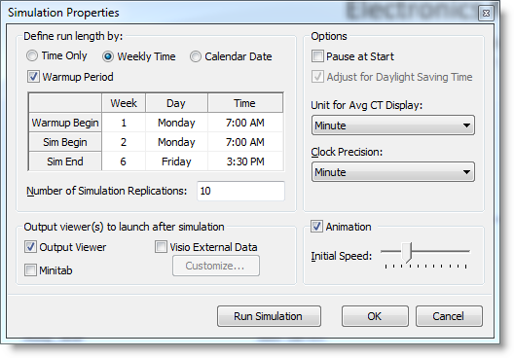The height and width of the screenshot is (358, 514).
Task: Cancel the Simulation Properties dialog
Action: [x=449, y=316]
